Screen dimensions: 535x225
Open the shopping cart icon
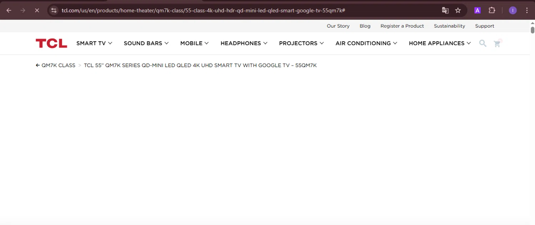tap(497, 43)
